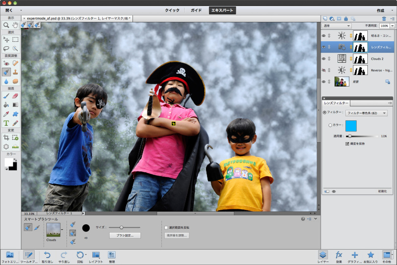Select the Clone Stamp tool
The image size is (397, 265).
click(x=15, y=72)
